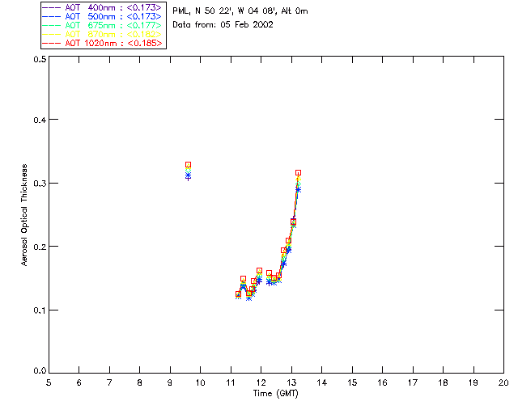Click the text Data from: 05 Feb 2002
This screenshot has height=414, width=518.
point(223,25)
